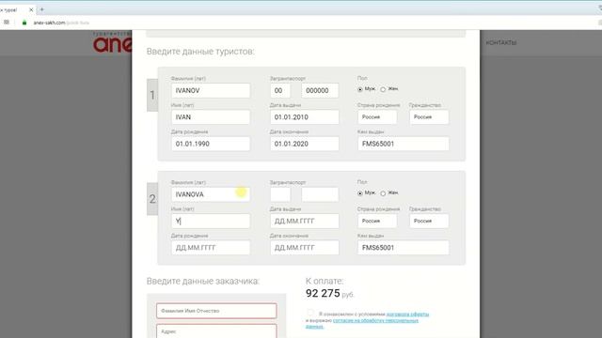
Task: Edit tourist 1 passport series 00
Action: coord(280,90)
